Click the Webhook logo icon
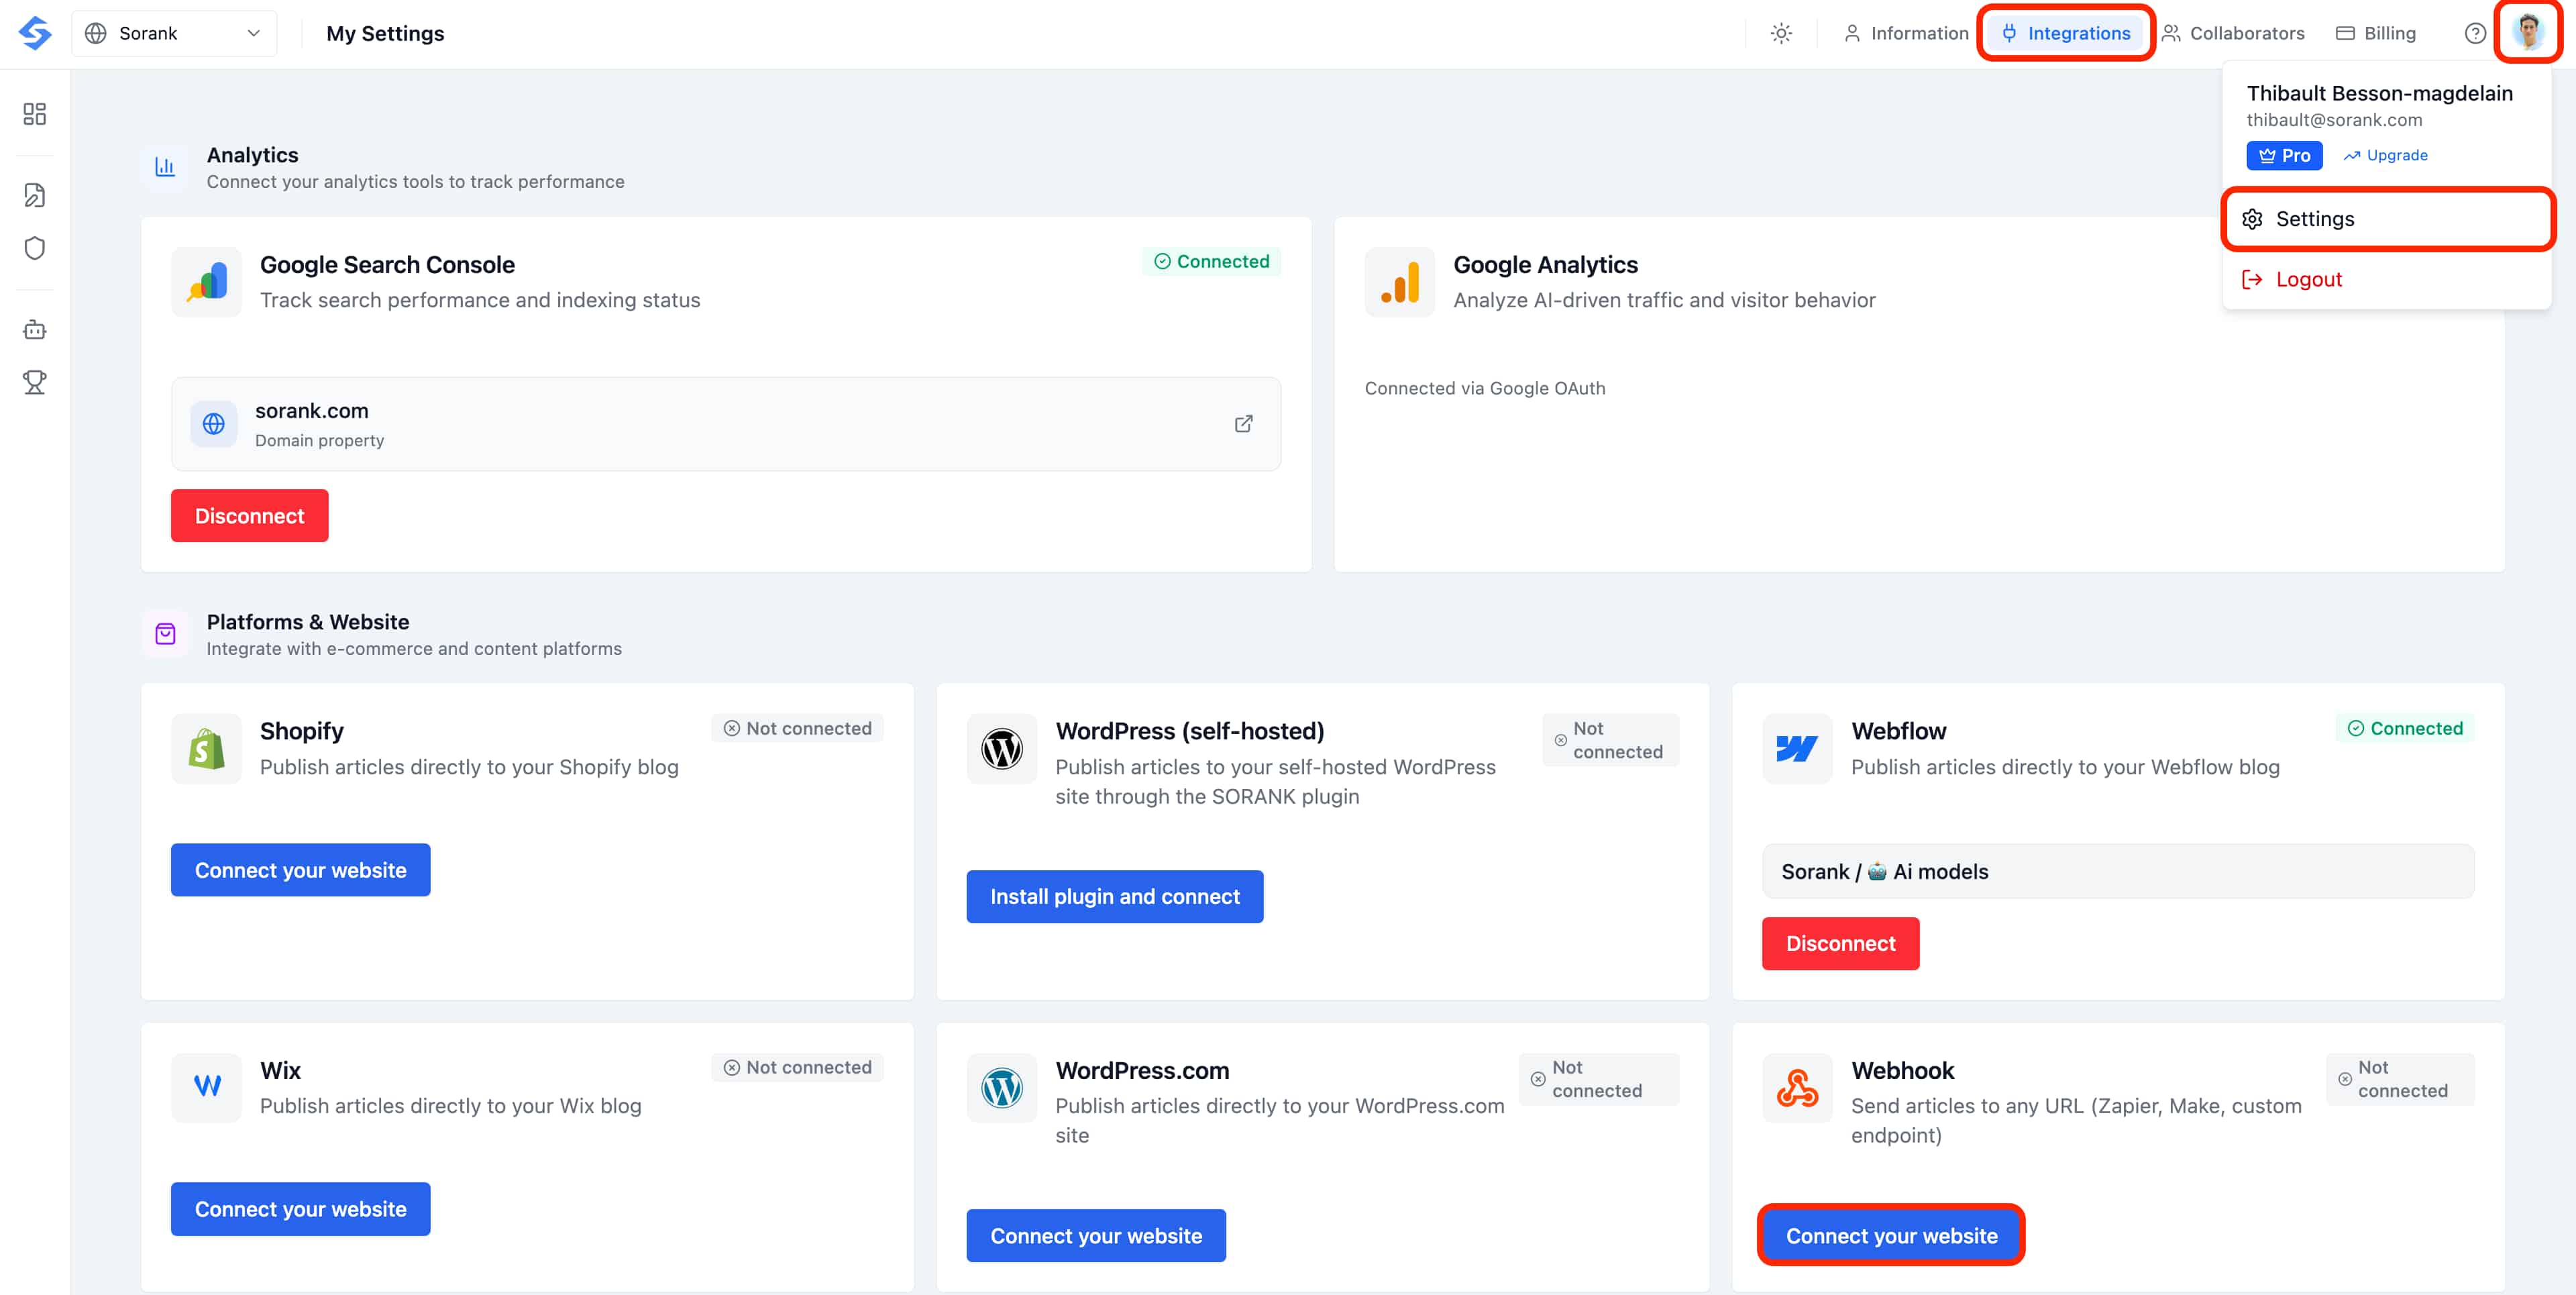Screen dimensions: 2576x1295 click(x=1797, y=1087)
